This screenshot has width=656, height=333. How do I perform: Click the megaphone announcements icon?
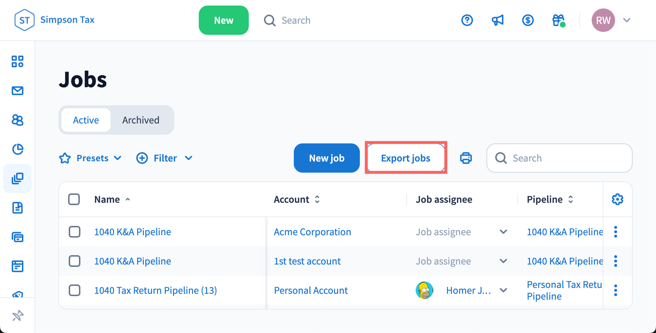[497, 20]
